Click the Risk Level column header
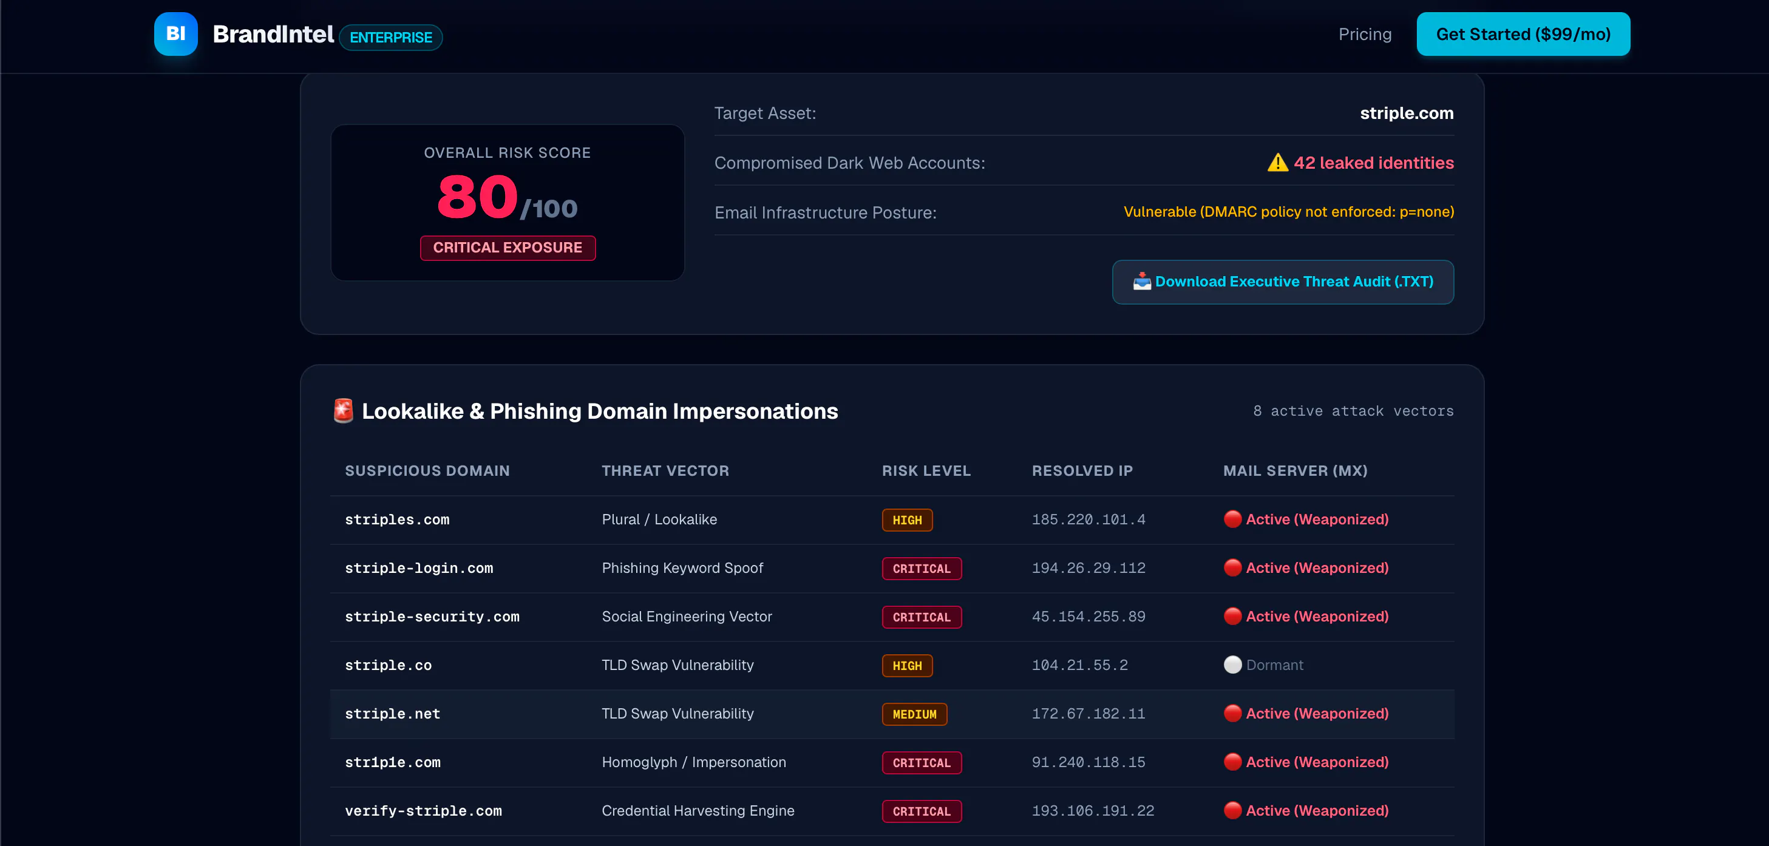This screenshot has width=1769, height=846. 926,471
